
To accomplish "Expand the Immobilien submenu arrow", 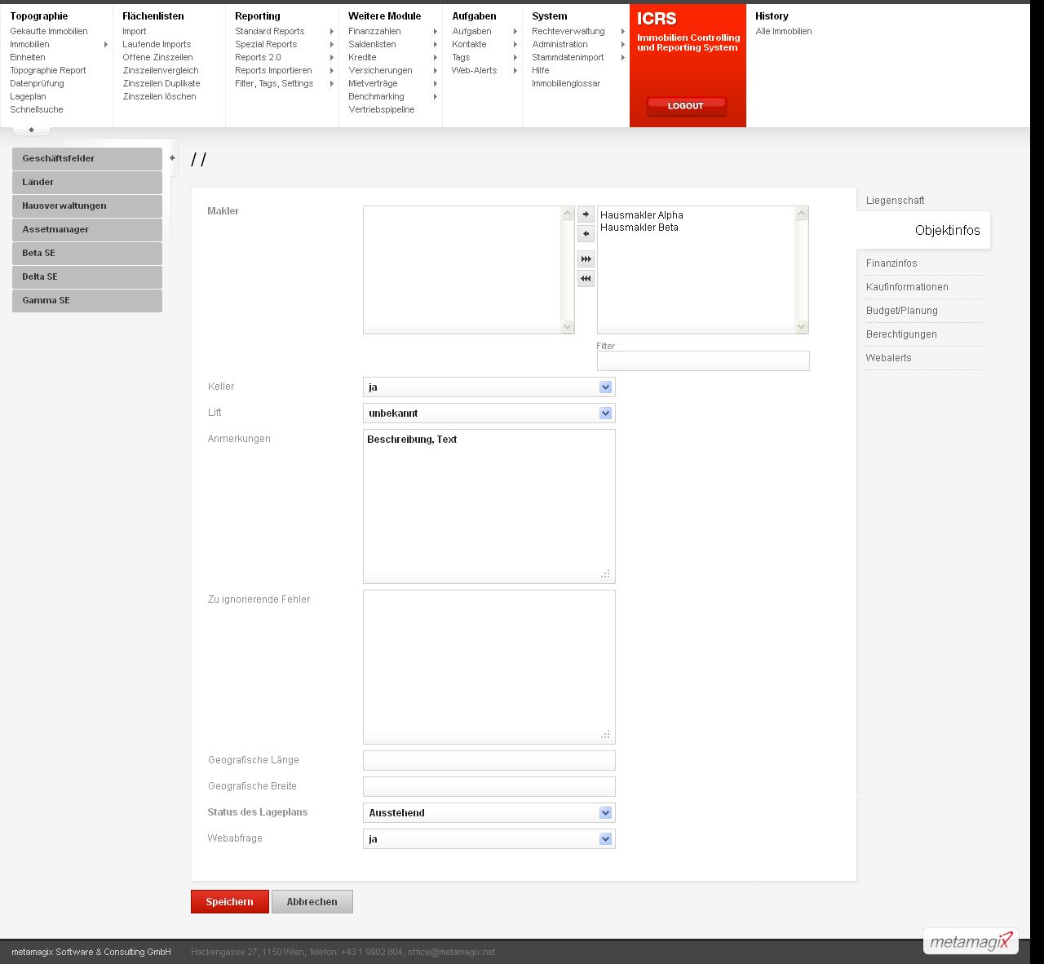I will point(106,45).
